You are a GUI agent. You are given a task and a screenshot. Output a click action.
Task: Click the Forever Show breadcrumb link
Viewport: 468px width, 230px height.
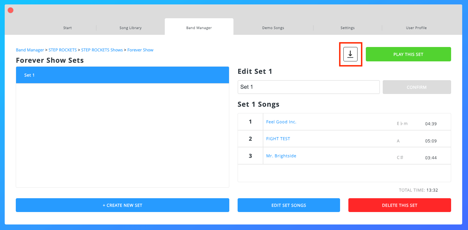click(x=140, y=50)
